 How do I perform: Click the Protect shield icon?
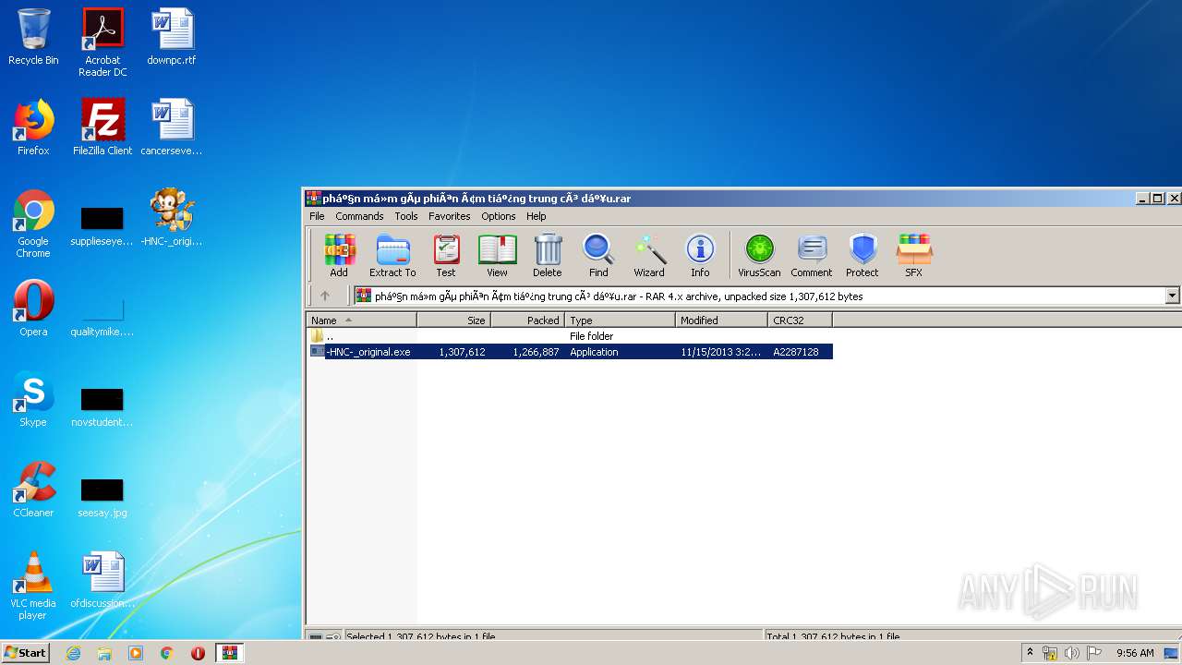(x=862, y=255)
